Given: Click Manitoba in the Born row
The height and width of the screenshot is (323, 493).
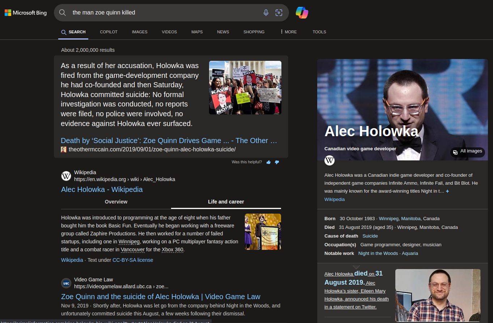Looking at the screenshot, I should [411, 219].
